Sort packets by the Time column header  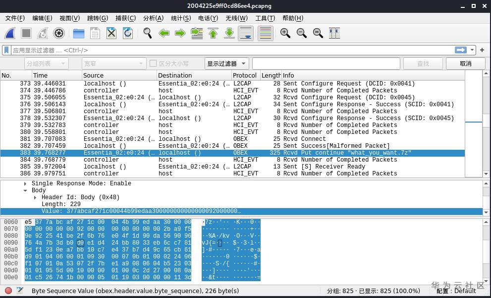click(x=56, y=75)
